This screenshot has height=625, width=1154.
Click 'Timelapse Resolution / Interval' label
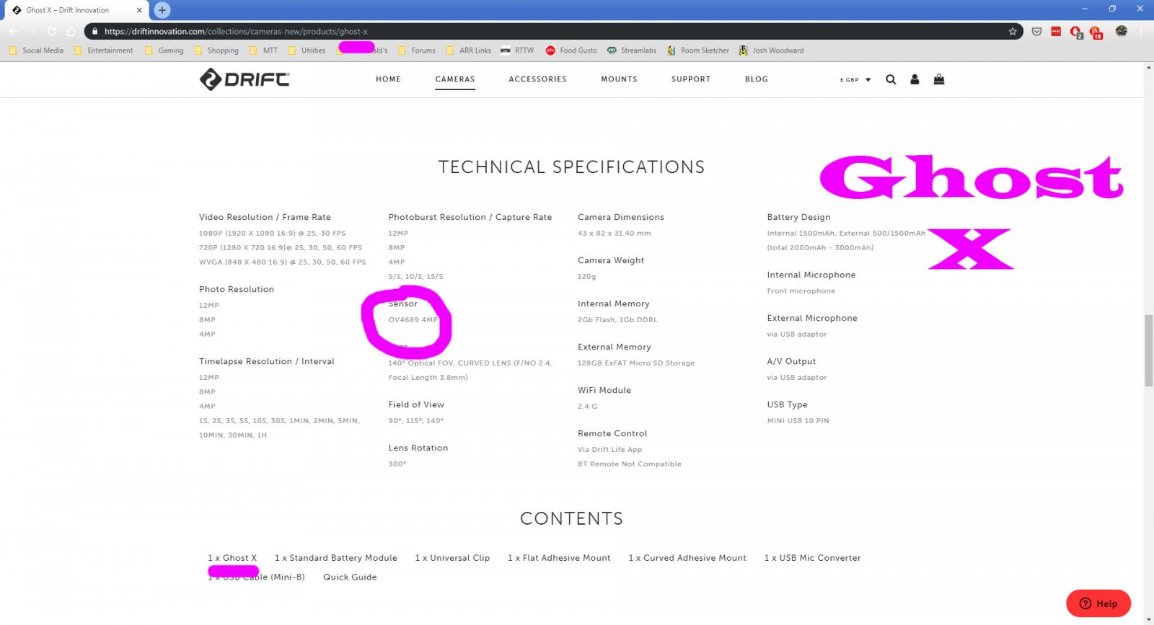pyautogui.click(x=267, y=361)
